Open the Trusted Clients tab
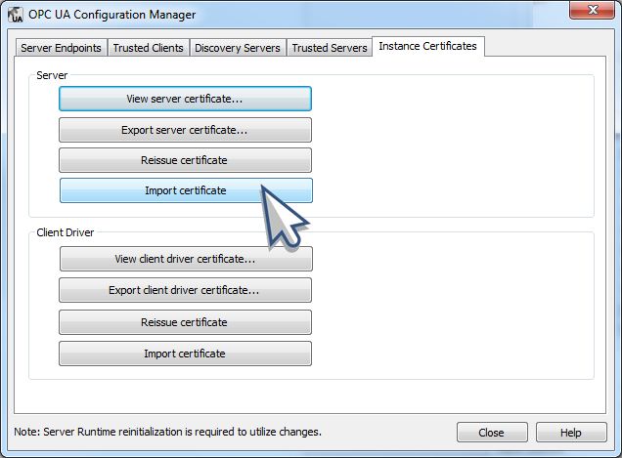The image size is (622, 458). [148, 48]
